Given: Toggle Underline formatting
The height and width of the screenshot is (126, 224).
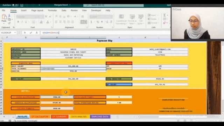Looking at the screenshot, I should pyautogui.click(x=26, y=22).
